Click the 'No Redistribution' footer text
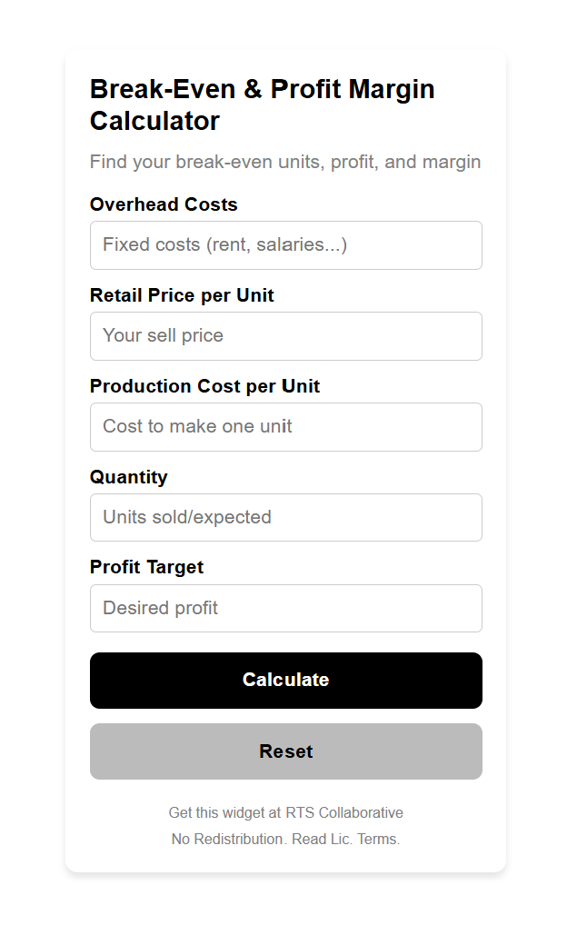 [x=225, y=839]
